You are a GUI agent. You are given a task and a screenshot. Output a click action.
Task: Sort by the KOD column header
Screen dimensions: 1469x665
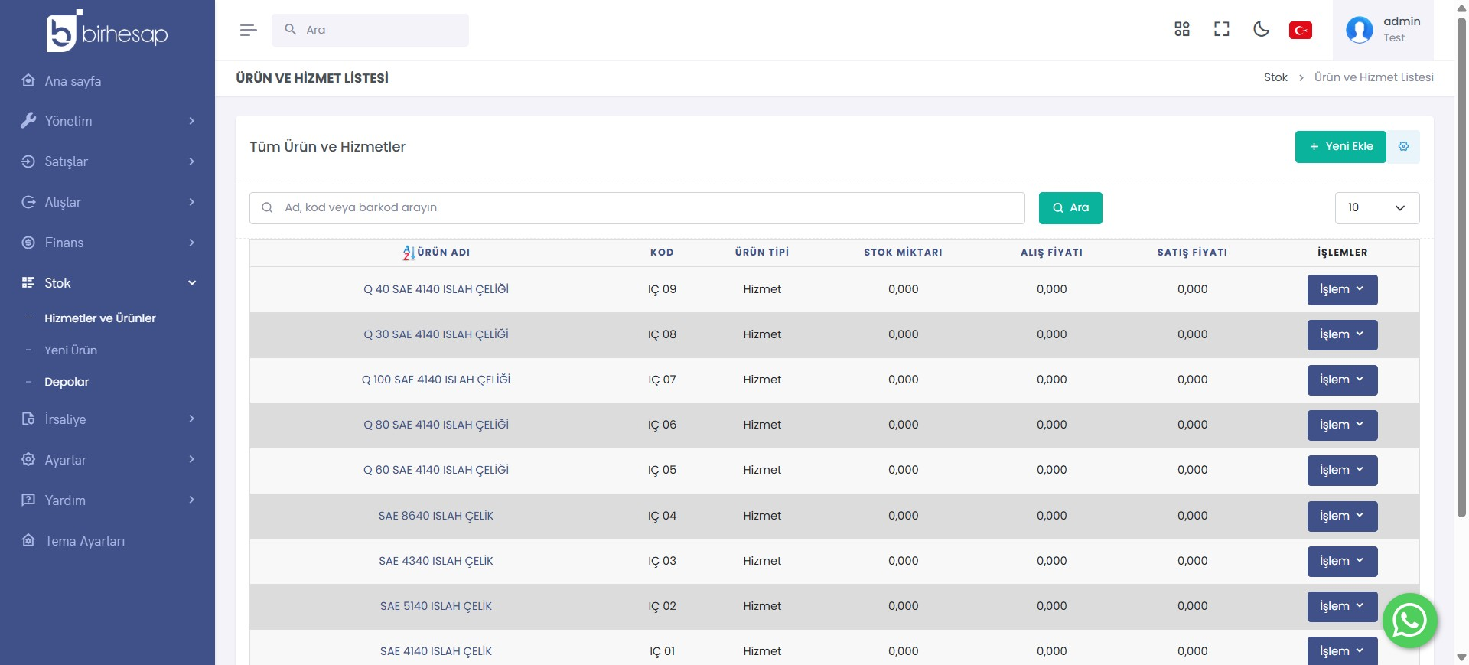(x=662, y=253)
